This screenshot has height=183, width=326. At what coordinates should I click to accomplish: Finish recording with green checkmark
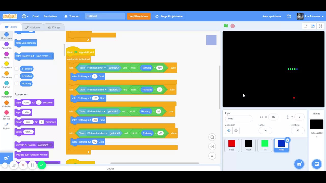[x=42, y=165]
